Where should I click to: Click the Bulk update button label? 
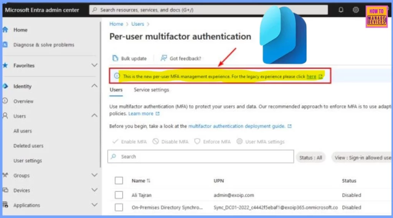point(134,59)
